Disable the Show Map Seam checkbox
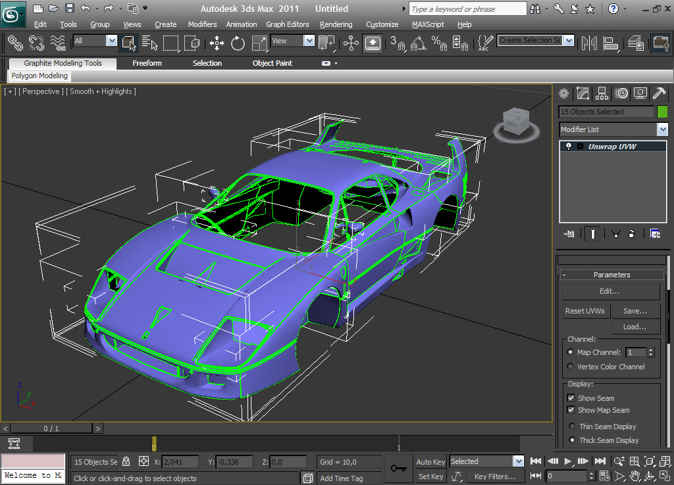The width and height of the screenshot is (674, 485). (x=571, y=410)
